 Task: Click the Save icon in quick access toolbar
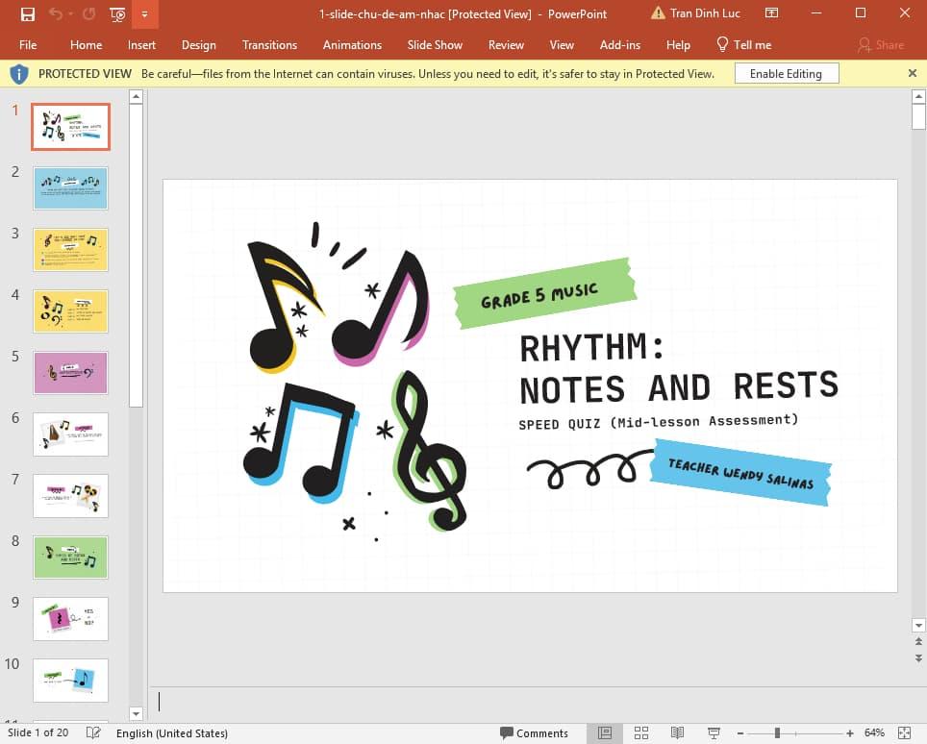pyautogui.click(x=28, y=13)
